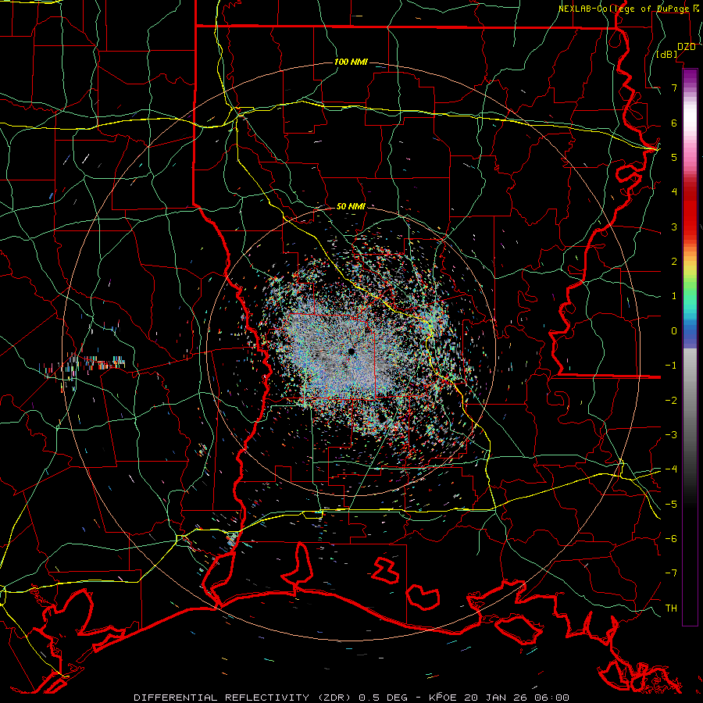This screenshot has height=703, width=703.
Task: Click the 6 value on the color scale
Action: [x=674, y=123]
